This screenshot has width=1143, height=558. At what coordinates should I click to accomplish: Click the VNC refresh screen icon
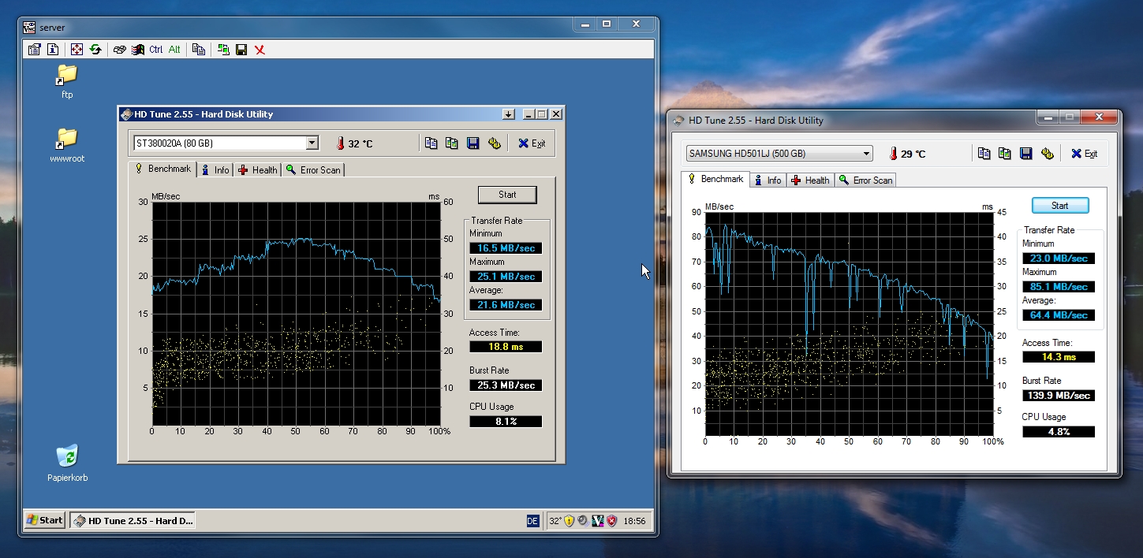[x=95, y=50]
